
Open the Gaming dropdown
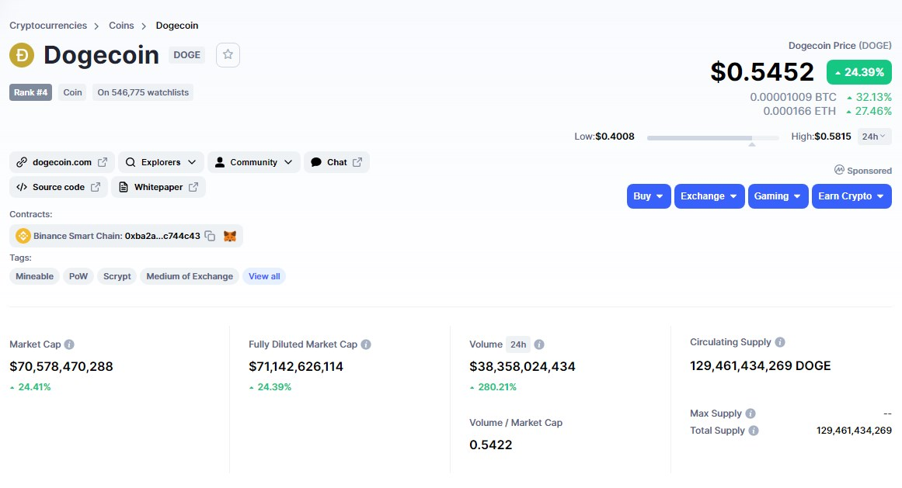(778, 196)
